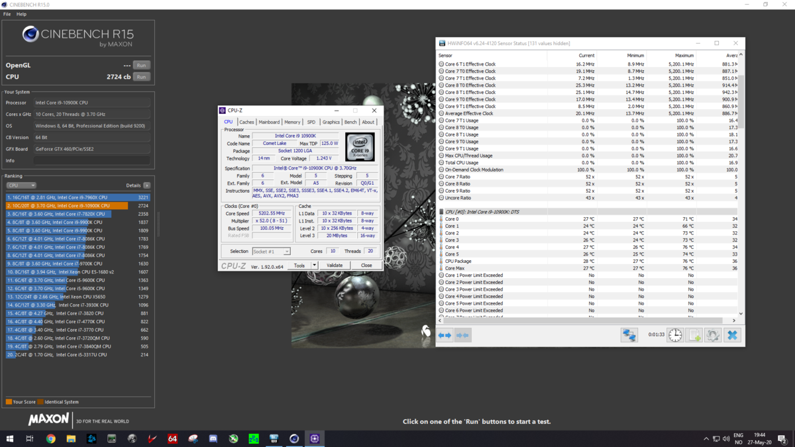795x447 pixels.
Task: Launch Google Chrome from the taskbar
Action: pos(50,438)
